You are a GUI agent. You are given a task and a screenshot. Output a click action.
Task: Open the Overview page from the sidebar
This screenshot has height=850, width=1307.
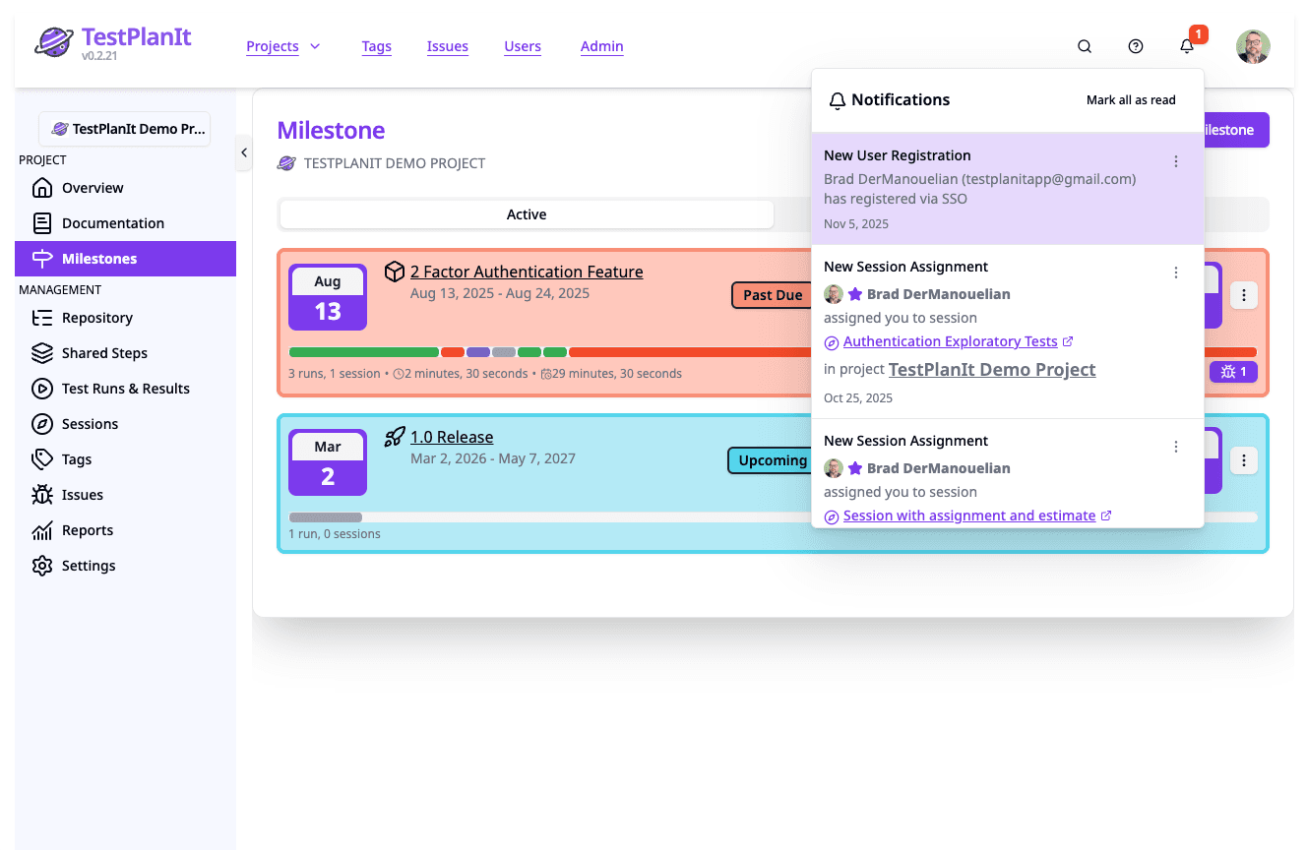(93, 187)
